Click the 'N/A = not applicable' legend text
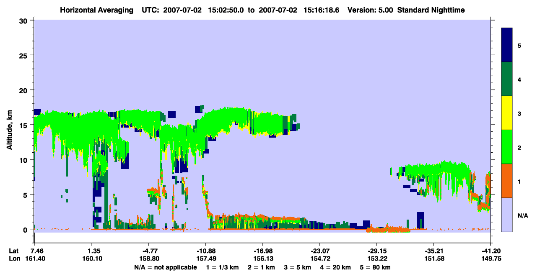The image size is (545, 279). 165,267
